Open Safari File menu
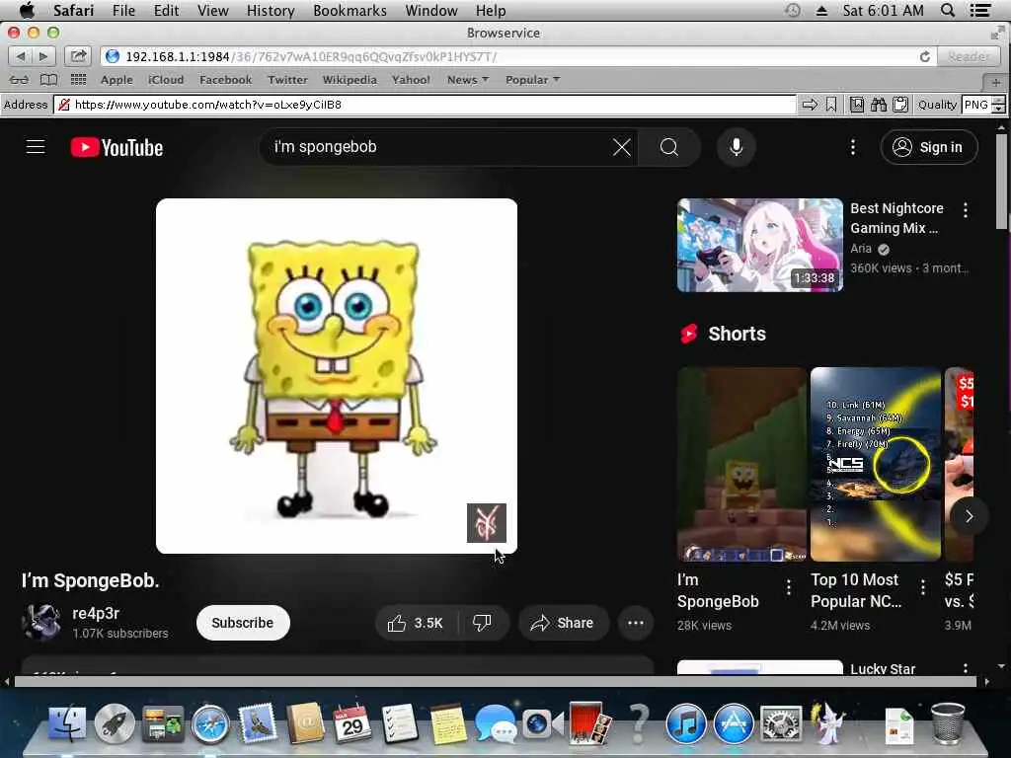This screenshot has width=1011, height=758. click(x=123, y=10)
